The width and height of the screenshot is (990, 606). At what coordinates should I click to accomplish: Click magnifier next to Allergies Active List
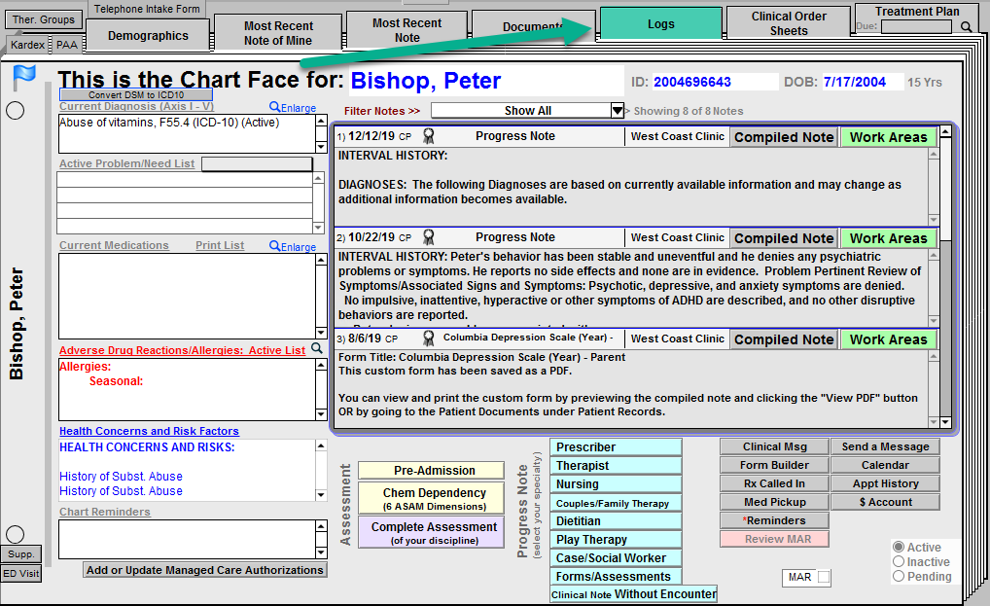coord(316,349)
